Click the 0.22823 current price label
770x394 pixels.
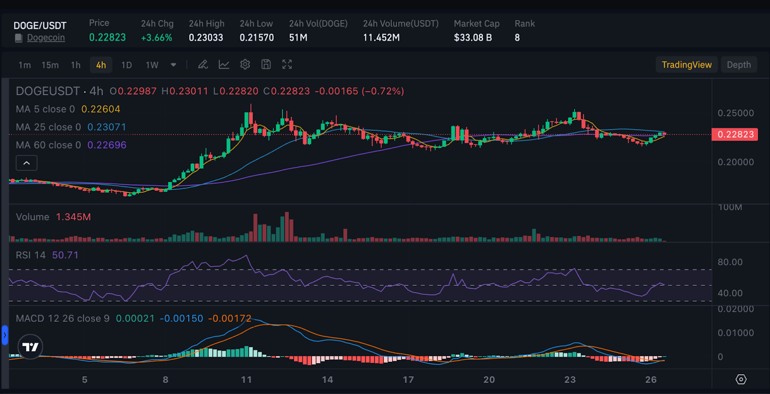(735, 134)
